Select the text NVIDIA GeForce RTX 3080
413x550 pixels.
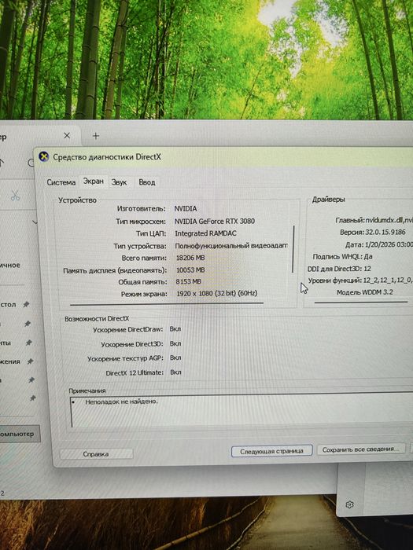click(215, 222)
